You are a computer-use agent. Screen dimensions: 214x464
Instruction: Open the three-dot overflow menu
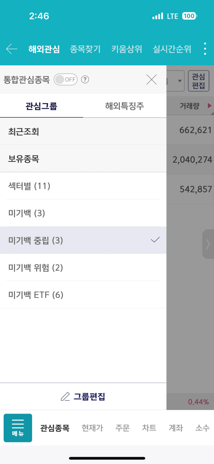coord(205,49)
